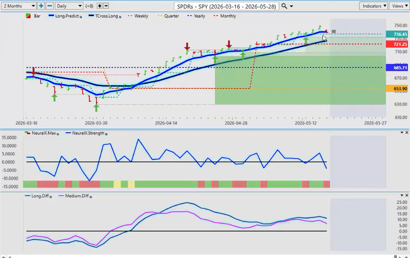Toggle the TCross.Long legend dot
This screenshot has width=410, height=258.
pyautogui.click(x=120, y=17)
